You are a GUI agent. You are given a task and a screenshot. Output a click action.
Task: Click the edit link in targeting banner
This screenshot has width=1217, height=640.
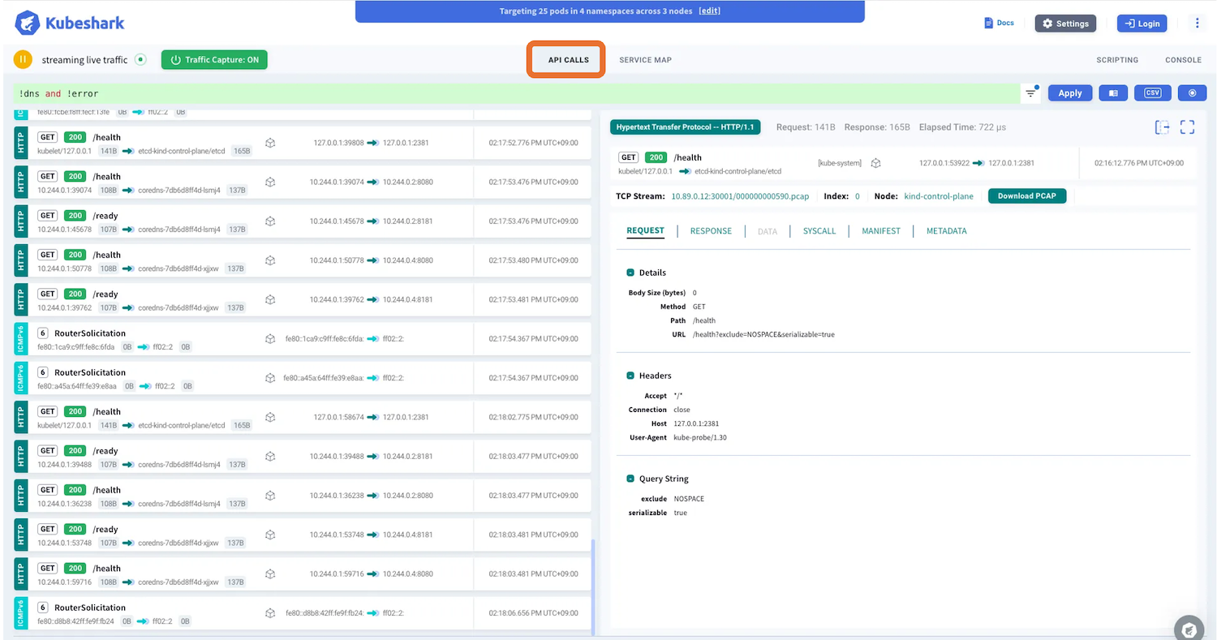[x=710, y=11]
